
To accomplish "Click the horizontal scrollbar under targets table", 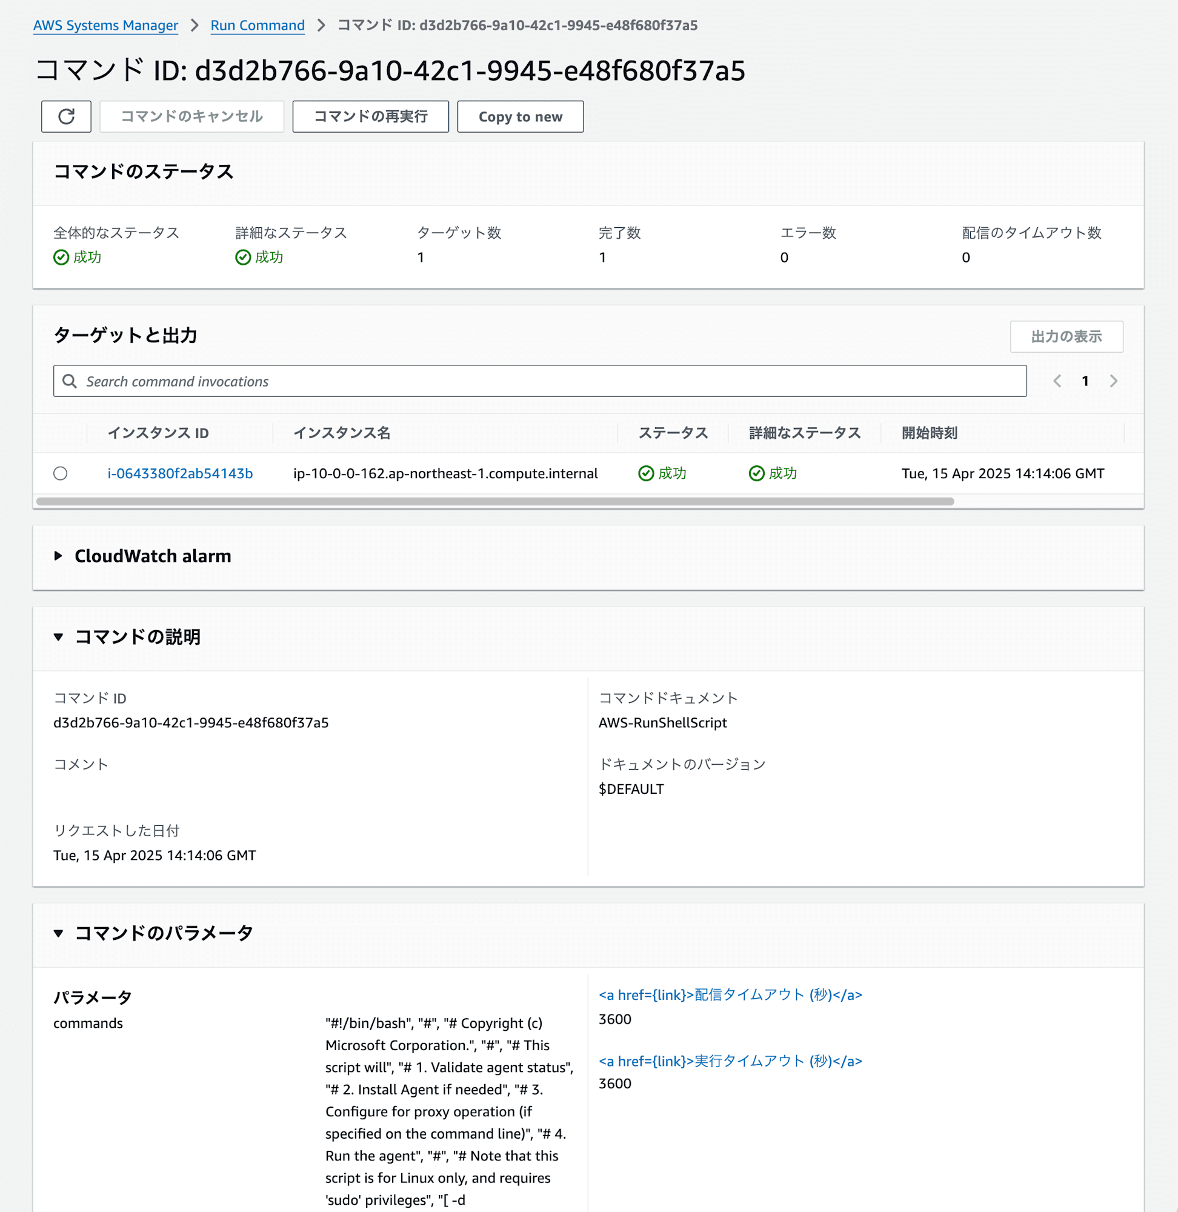I will tap(495, 501).
